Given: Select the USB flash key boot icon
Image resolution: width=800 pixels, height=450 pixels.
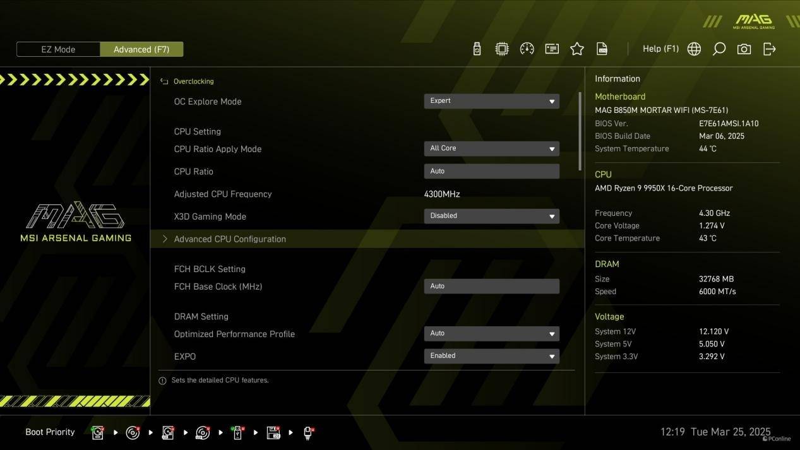Looking at the screenshot, I should 238,432.
